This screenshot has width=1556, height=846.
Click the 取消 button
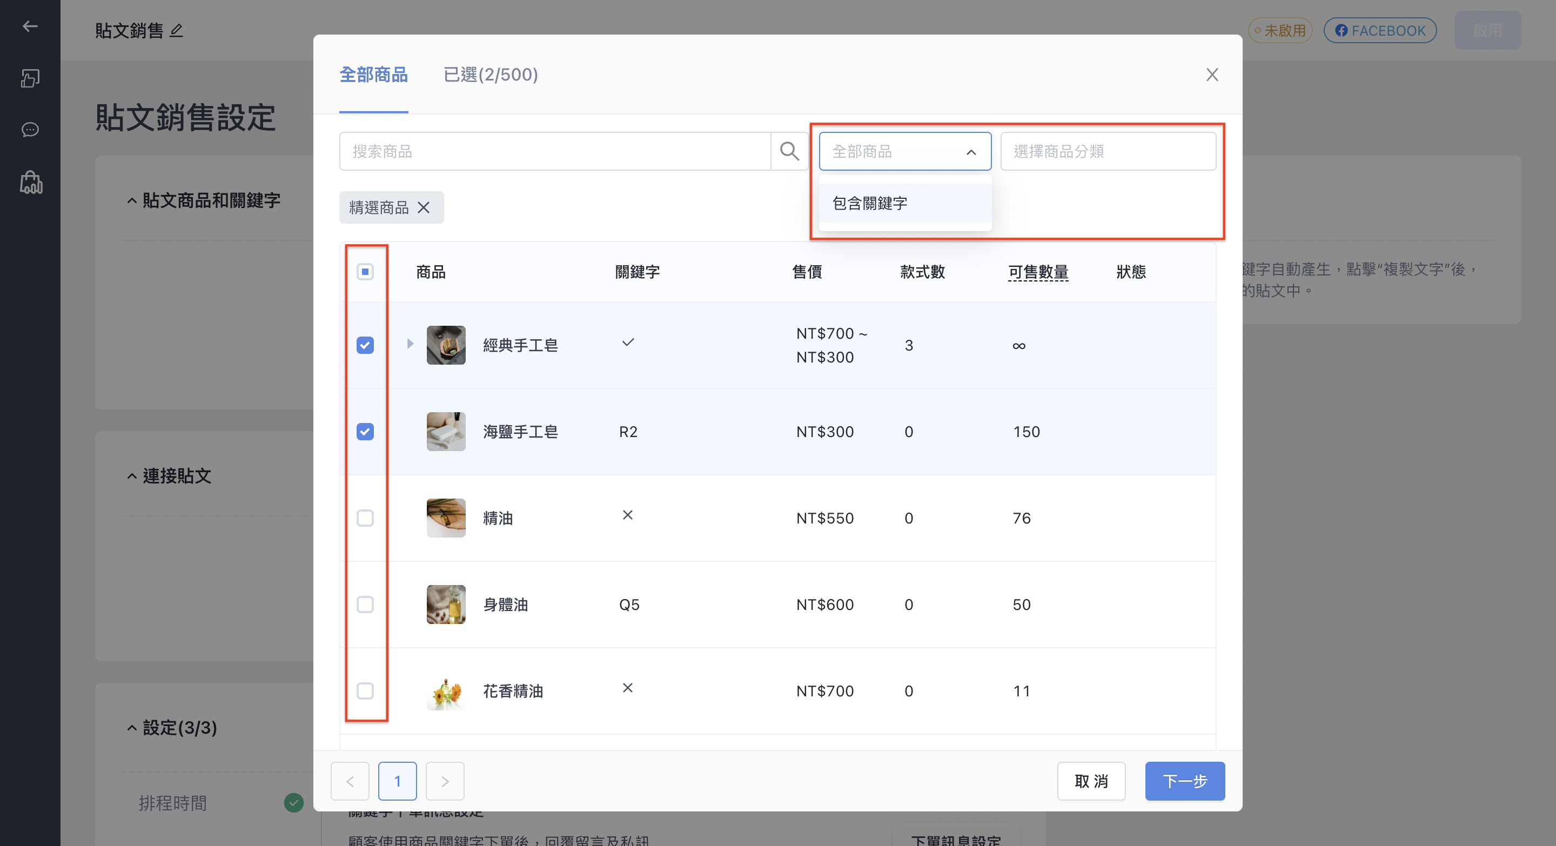1091,781
